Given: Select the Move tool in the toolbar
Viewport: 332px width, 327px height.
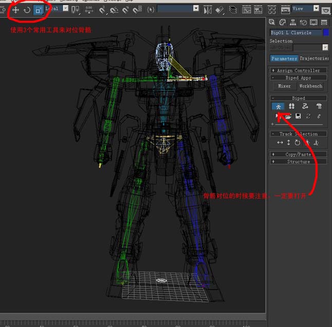Looking at the screenshot, I should [x=15, y=9].
